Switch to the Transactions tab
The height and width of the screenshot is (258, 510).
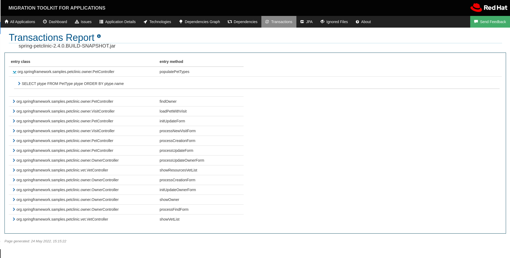pyautogui.click(x=279, y=21)
